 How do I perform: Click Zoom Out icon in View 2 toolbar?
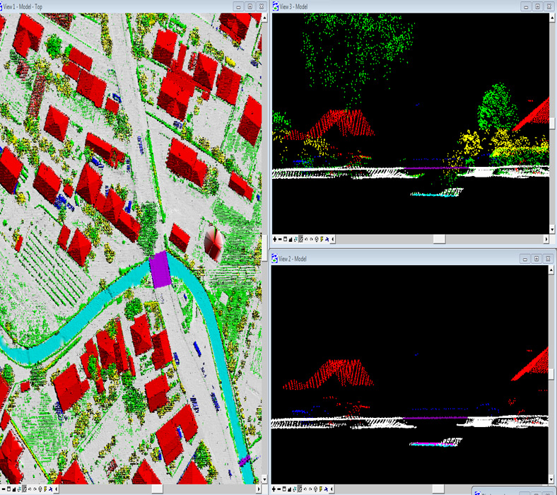coord(281,489)
